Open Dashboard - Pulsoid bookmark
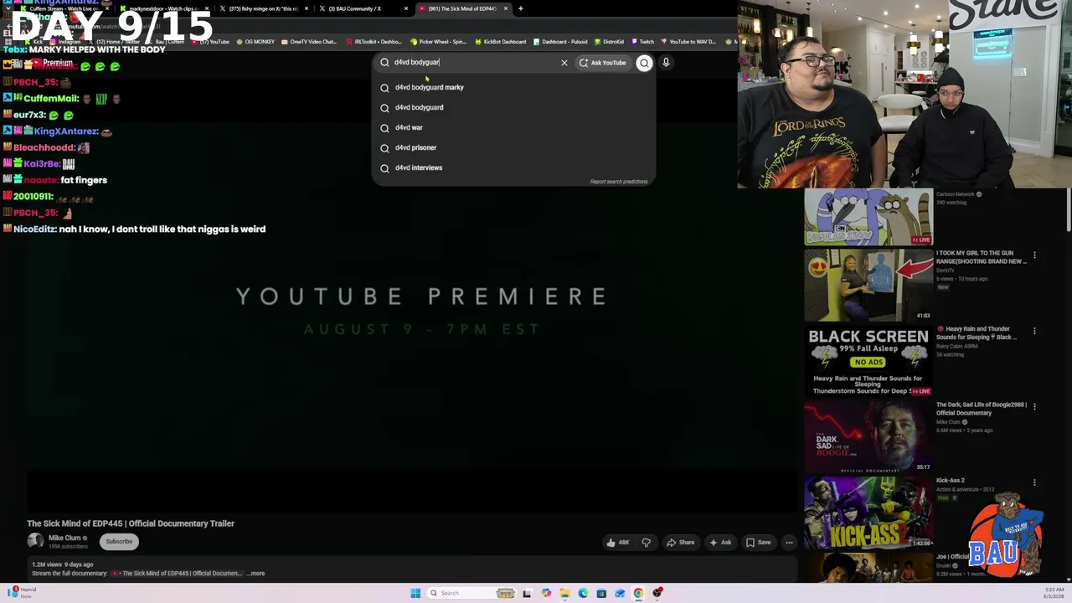Viewport: 1072px width, 603px height. pos(560,41)
